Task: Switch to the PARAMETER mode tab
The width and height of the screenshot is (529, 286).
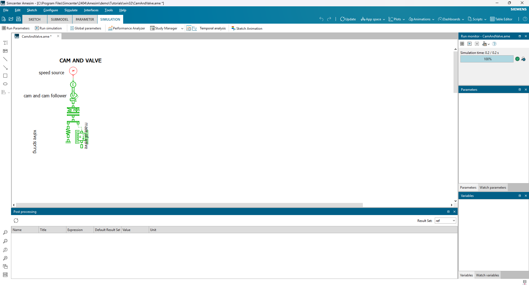Action: 85,20
